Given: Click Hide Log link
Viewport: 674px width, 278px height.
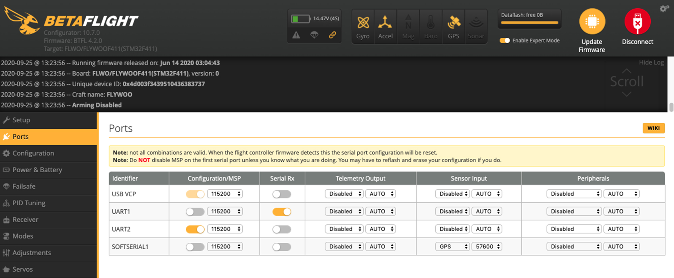Looking at the screenshot, I should (651, 62).
